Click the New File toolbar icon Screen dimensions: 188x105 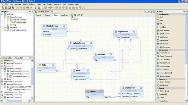point(3,8)
